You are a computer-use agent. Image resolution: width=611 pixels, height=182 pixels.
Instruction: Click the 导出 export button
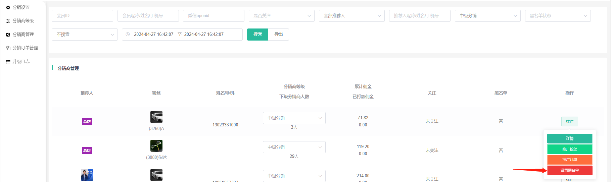278,35
